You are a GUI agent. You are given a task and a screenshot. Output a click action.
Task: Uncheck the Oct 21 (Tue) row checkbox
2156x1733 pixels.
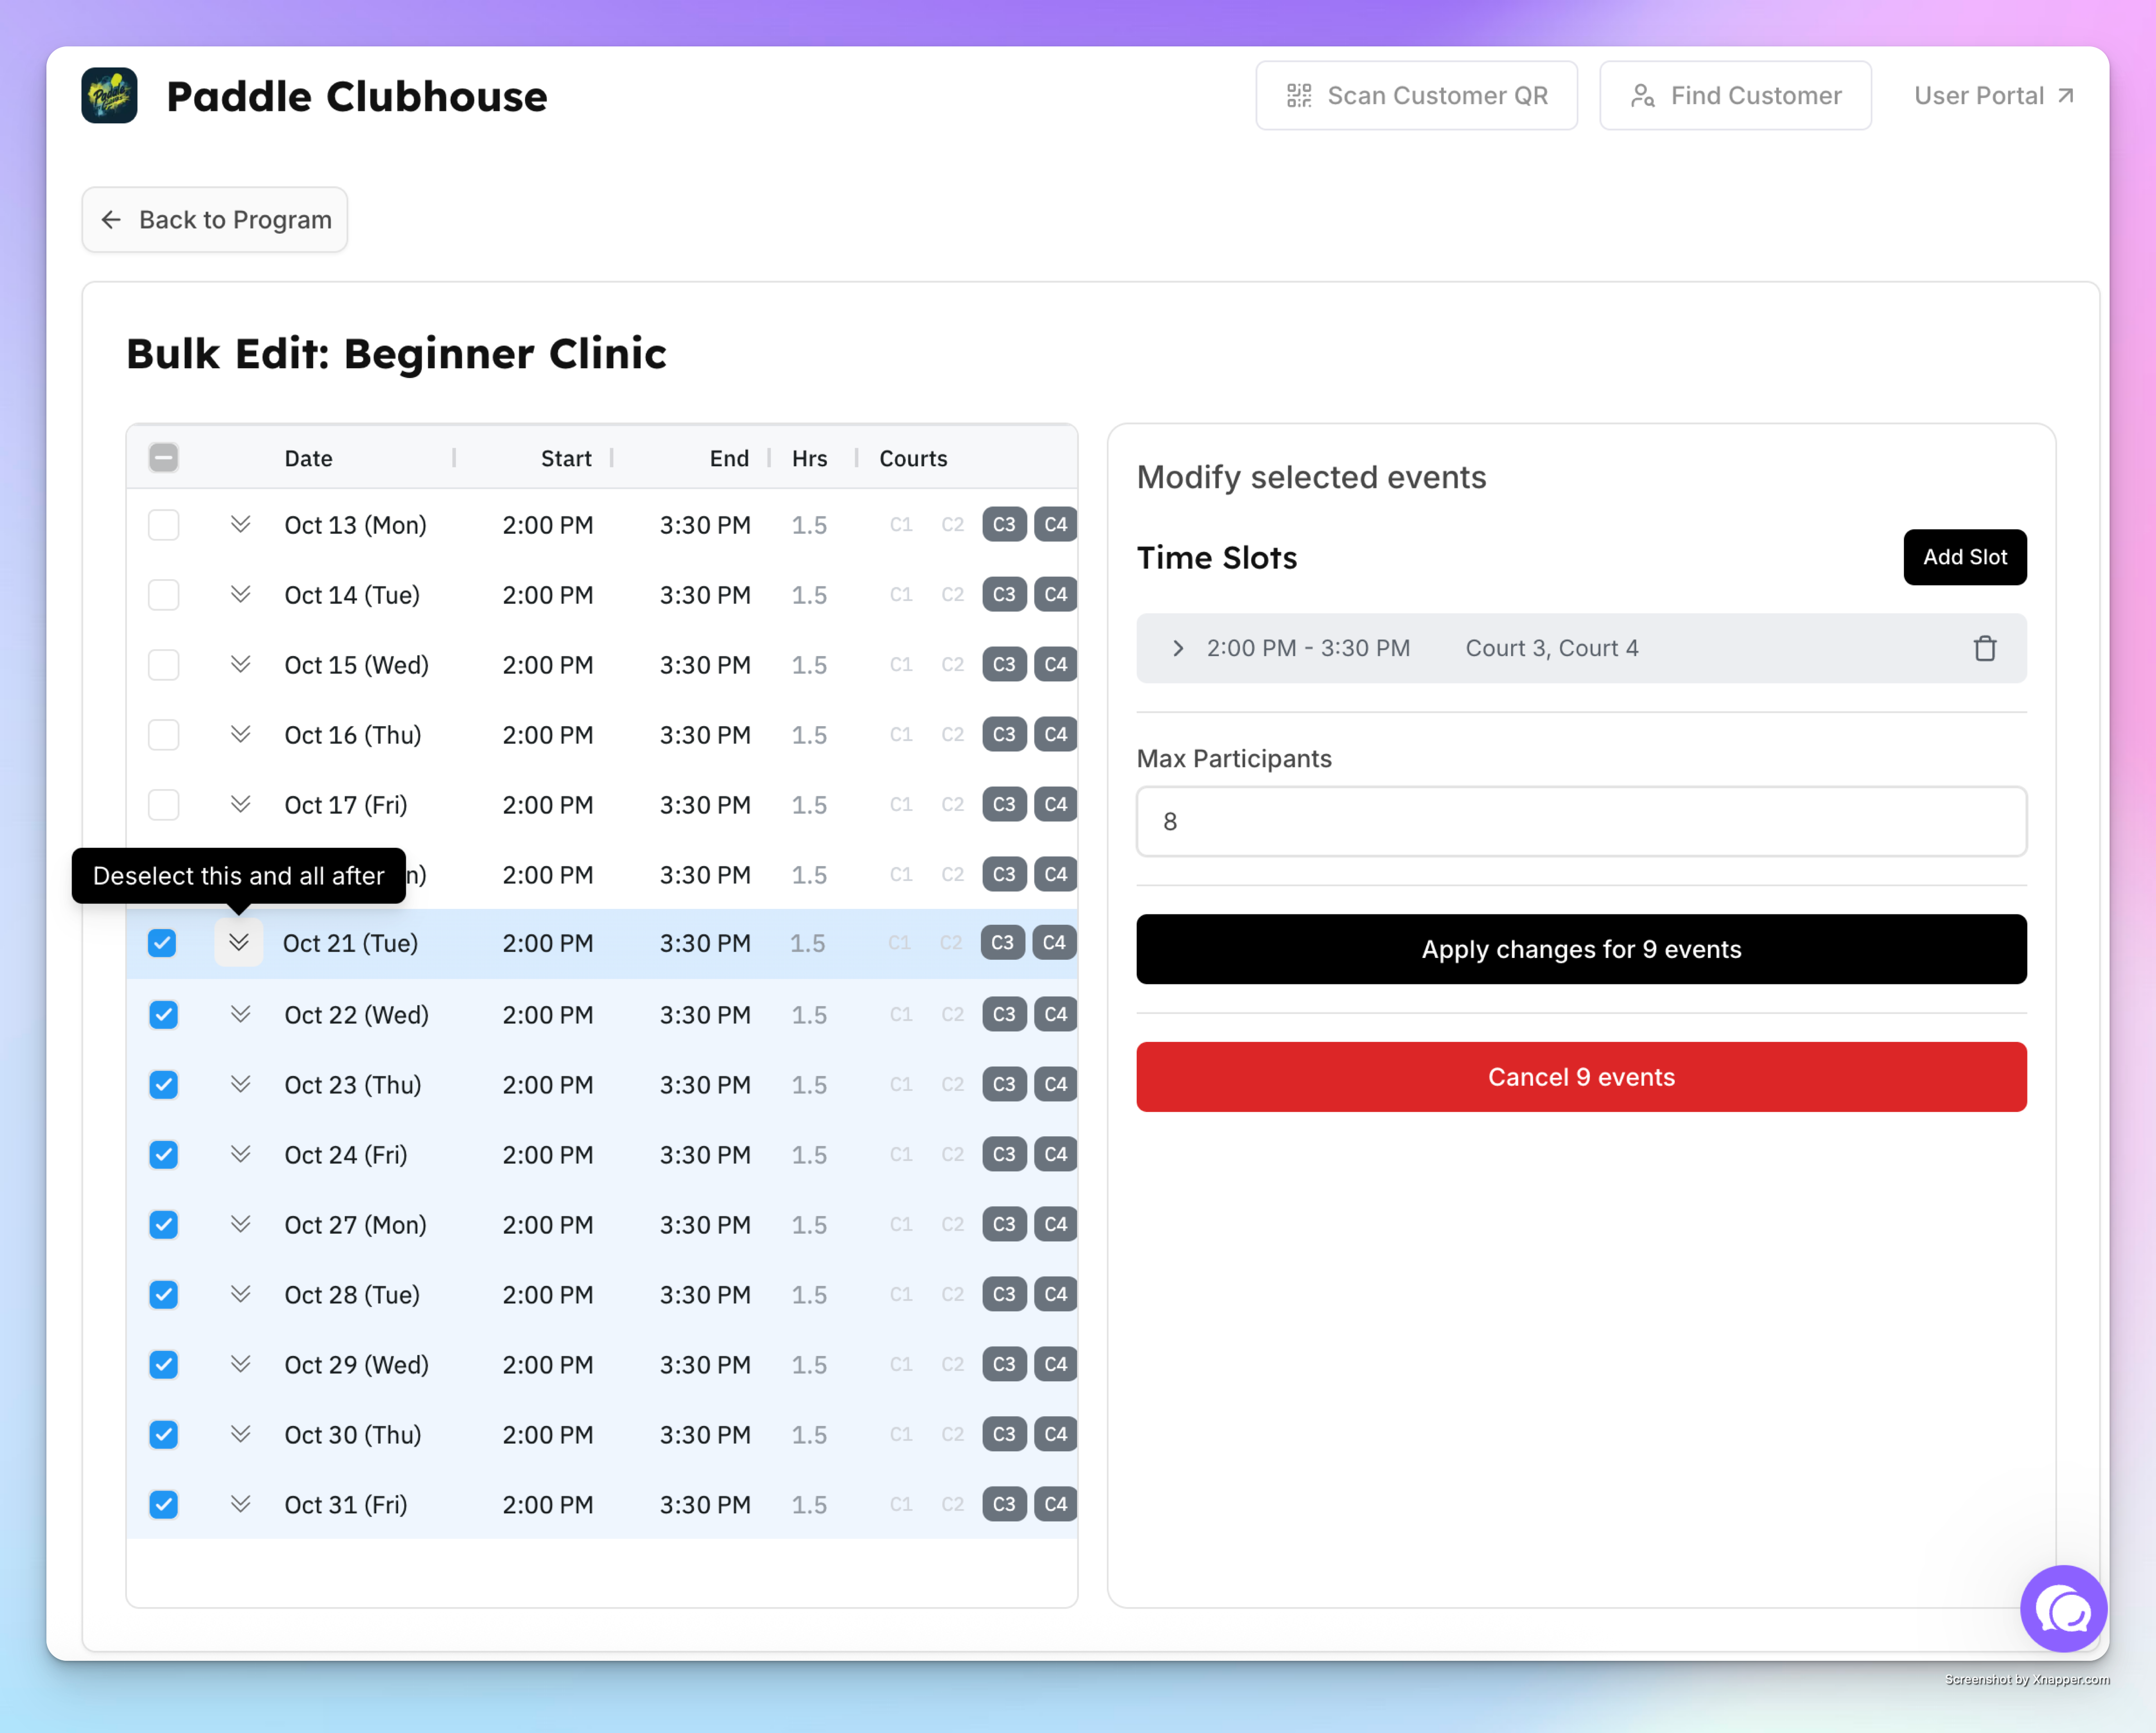click(162, 943)
